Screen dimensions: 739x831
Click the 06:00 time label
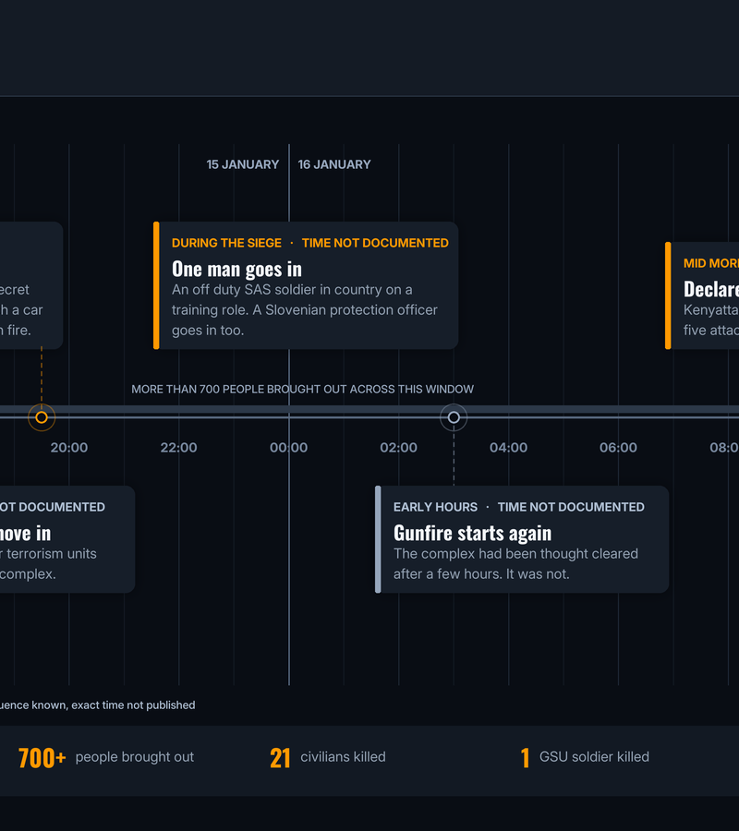pos(618,447)
